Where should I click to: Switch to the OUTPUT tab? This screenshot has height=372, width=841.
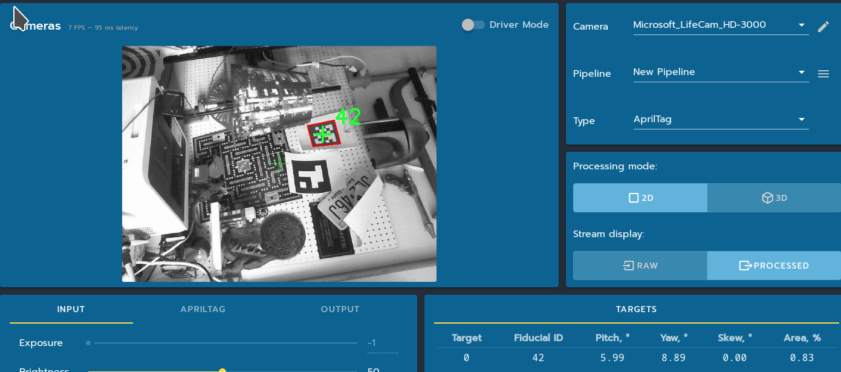click(340, 309)
